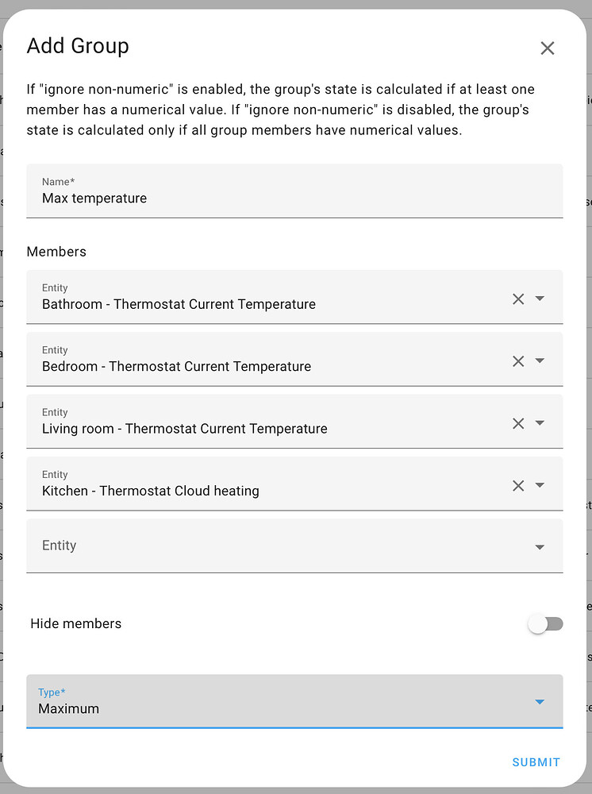592x794 pixels.
Task: Enable the Hide members switch
Action: click(545, 623)
